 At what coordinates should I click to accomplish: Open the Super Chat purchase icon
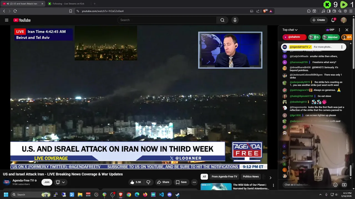click(344, 185)
